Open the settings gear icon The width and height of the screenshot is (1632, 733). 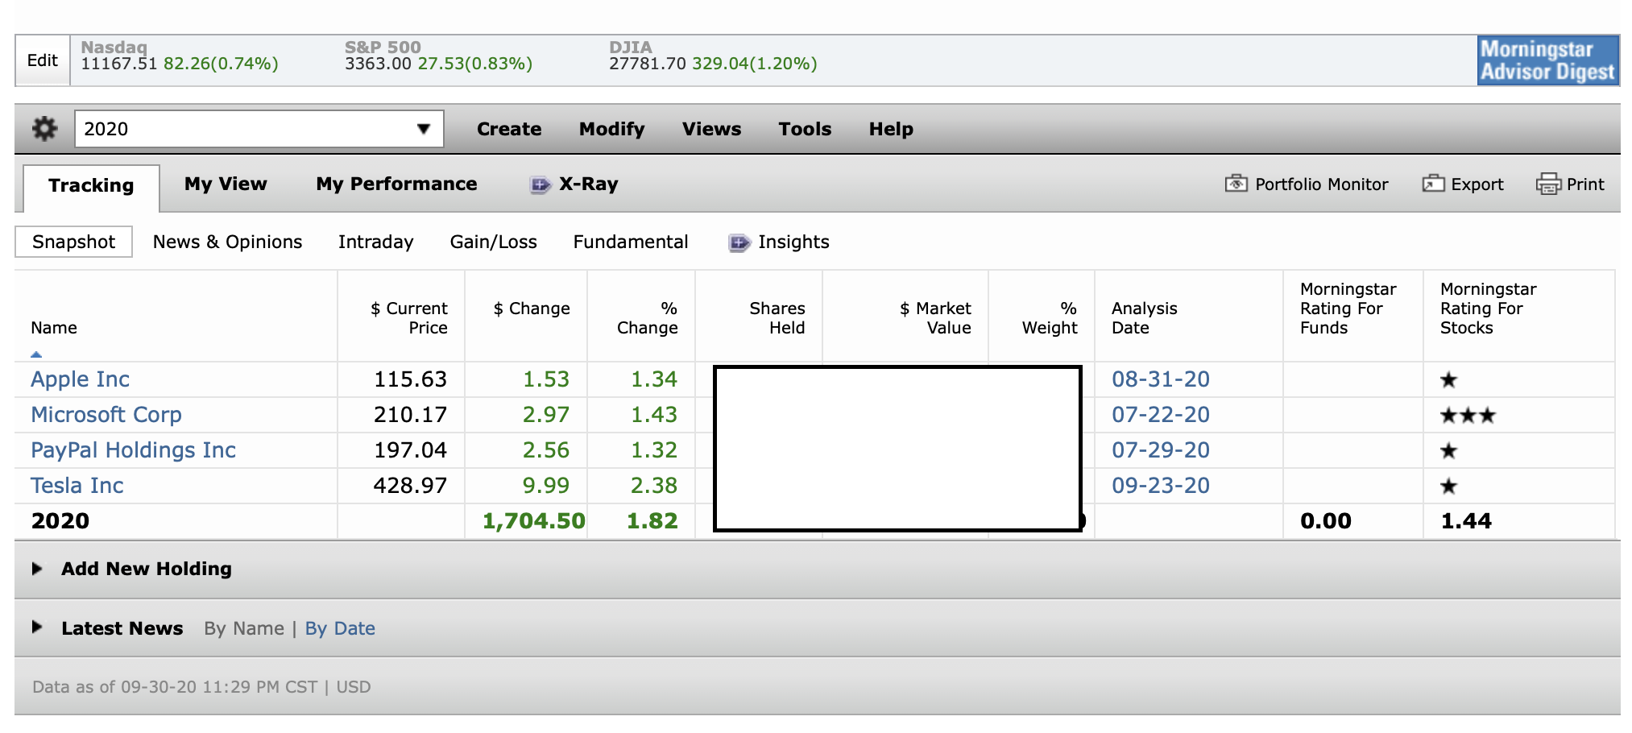point(44,129)
